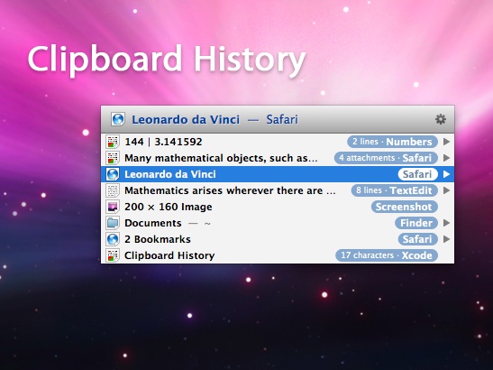Click the globe icon beside Leonardo da Vinci row
This screenshot has width=493, height=370.
coord(113,174)
